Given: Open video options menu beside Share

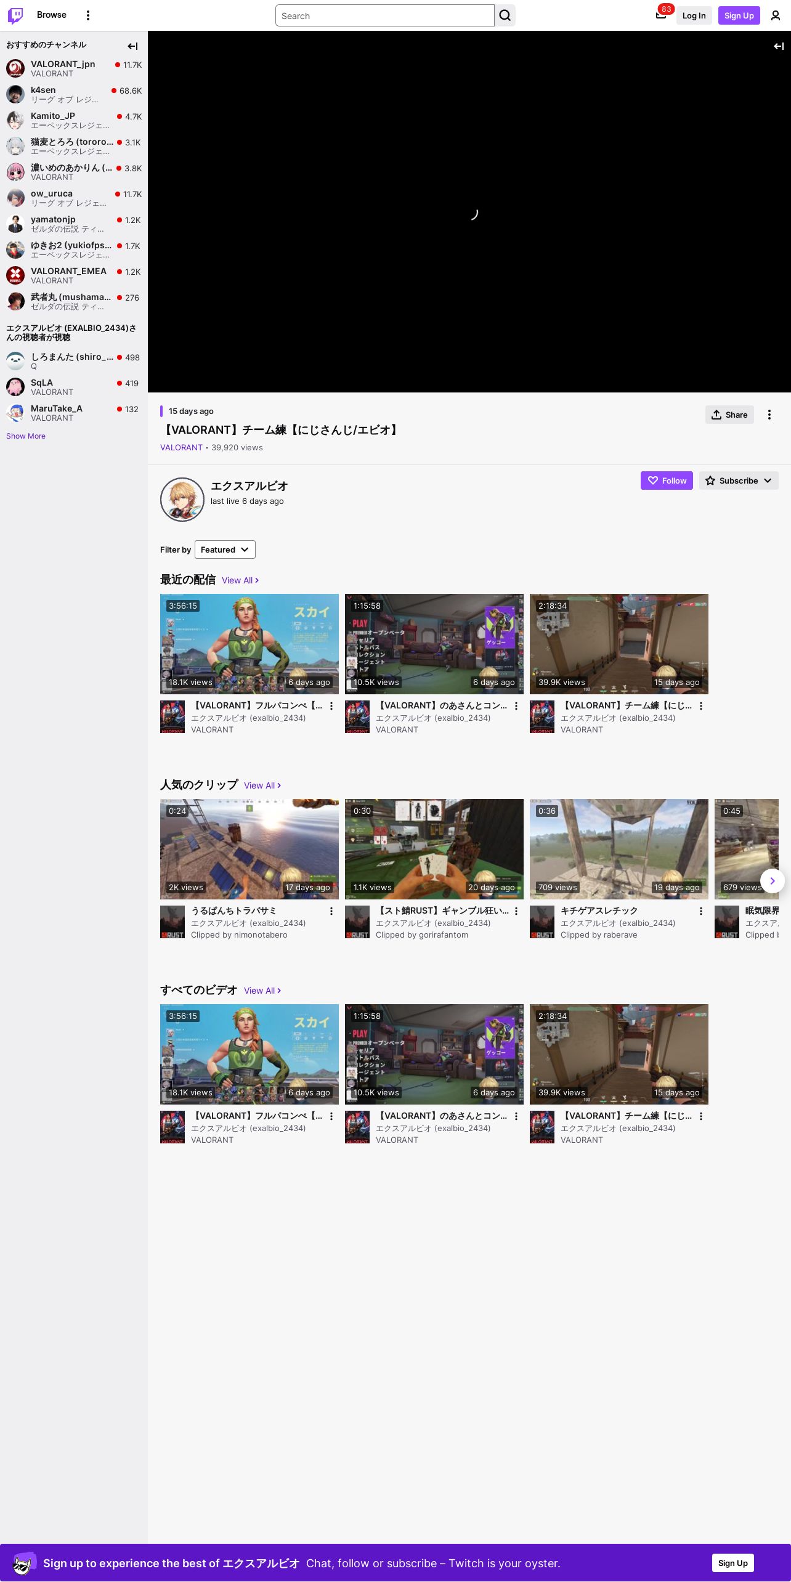Looking at the screenshot, I should tap(769, 415).
